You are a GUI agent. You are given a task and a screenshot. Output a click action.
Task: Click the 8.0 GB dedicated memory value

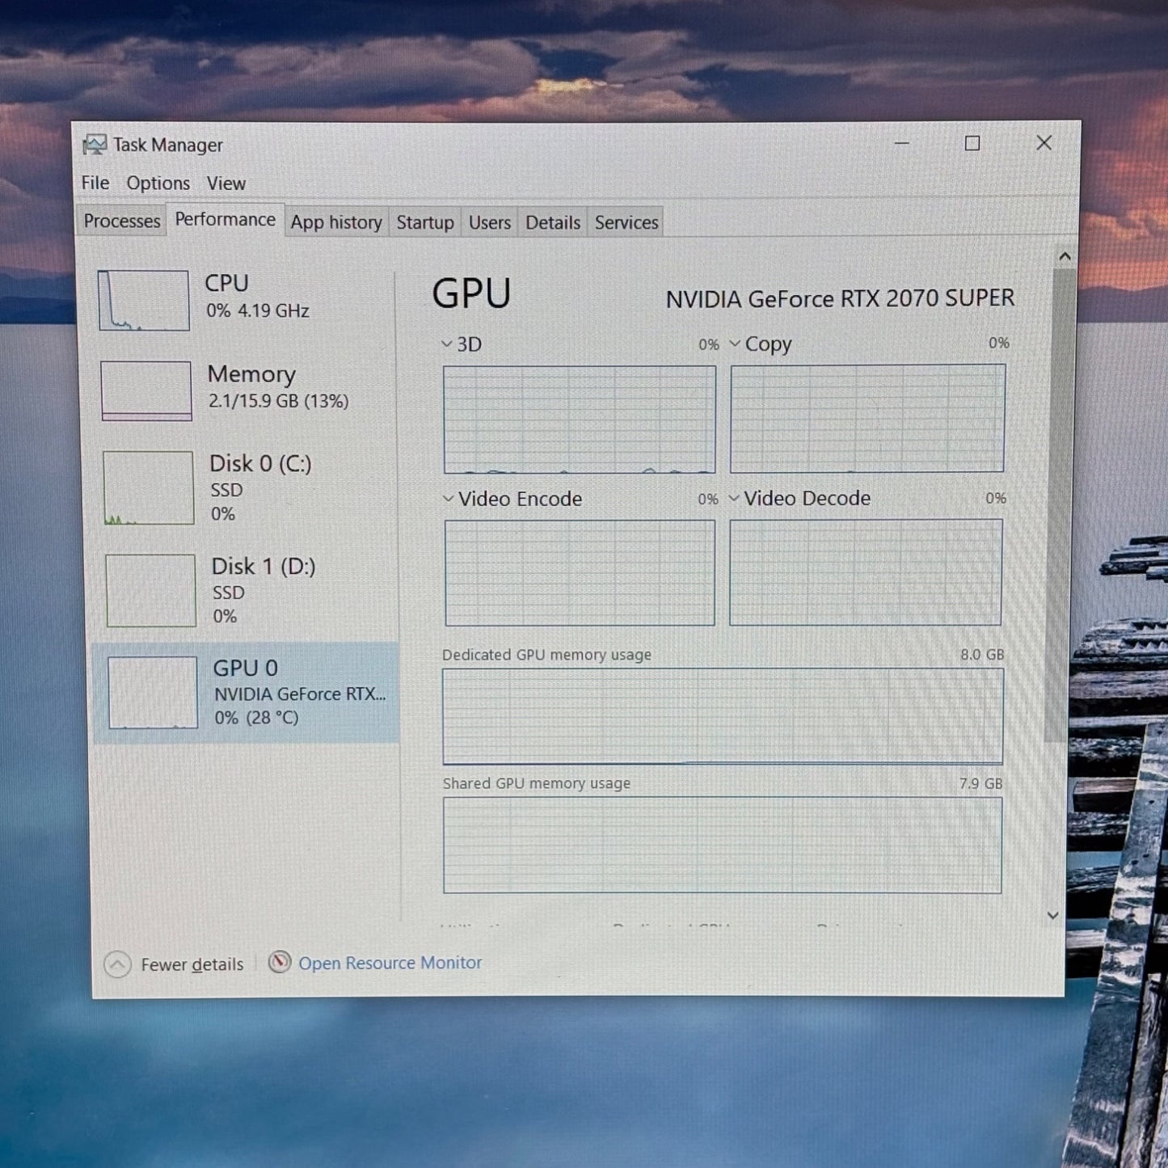pyautogui.click(x=982, y=655)
